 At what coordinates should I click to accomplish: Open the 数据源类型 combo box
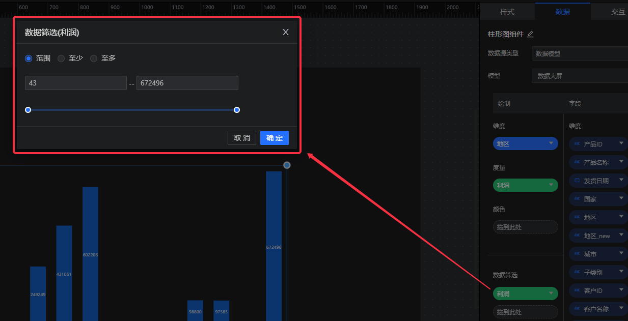[580, 53]
